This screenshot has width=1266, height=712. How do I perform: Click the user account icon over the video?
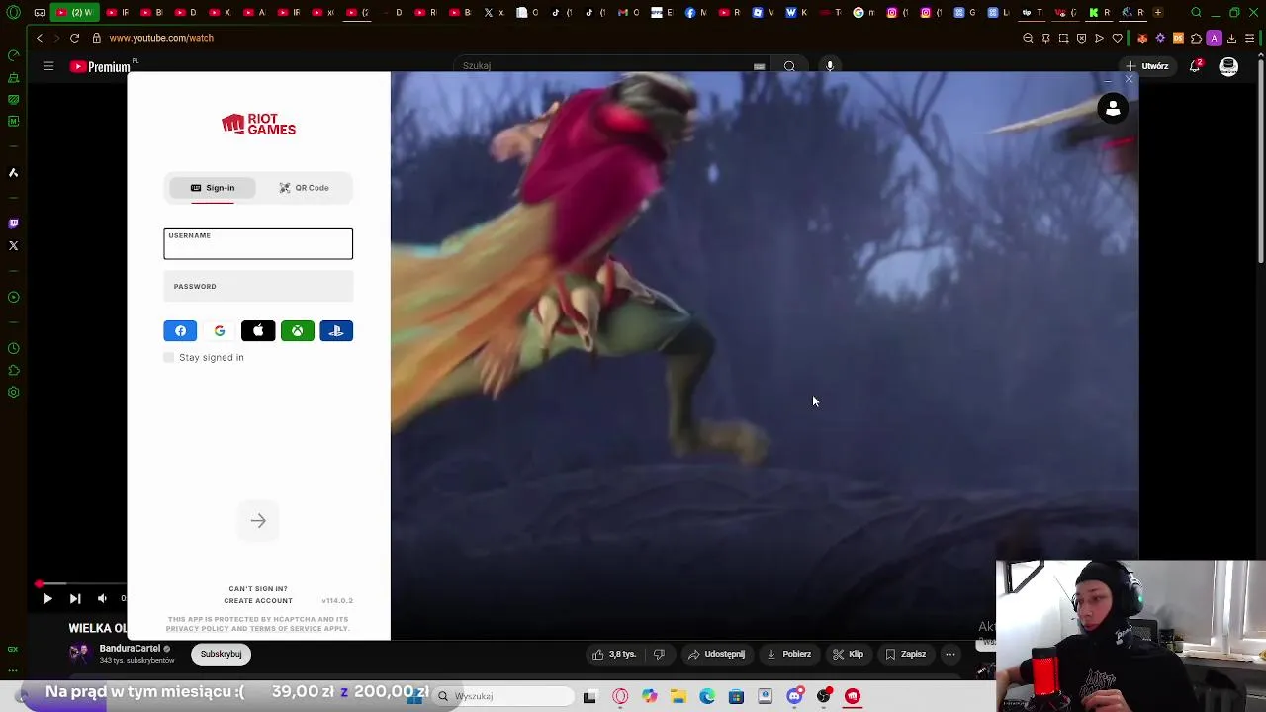(x=1113, y=109)
